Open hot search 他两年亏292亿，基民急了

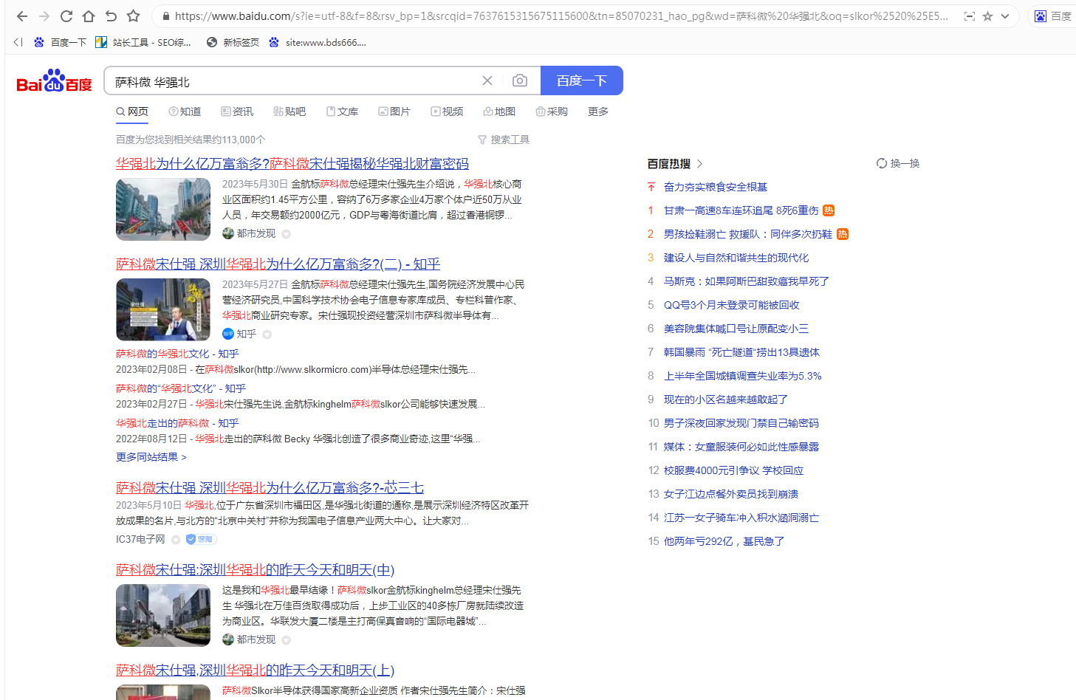pos(724,541)
